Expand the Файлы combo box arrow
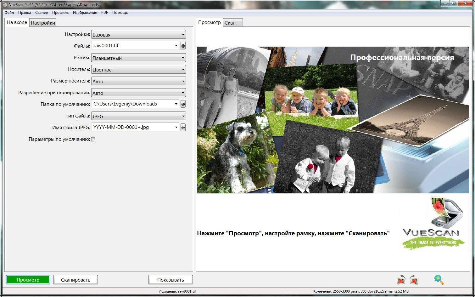Image resolution: width=475 pixels, height=297 pixels. click(x=176, y=46)
